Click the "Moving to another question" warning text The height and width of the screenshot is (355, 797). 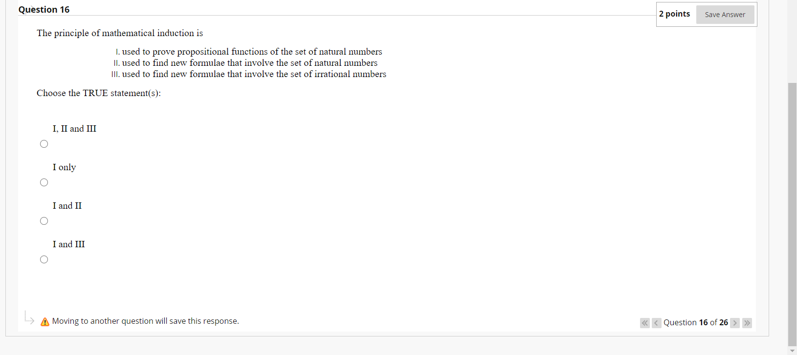pyautogui.click(x=144, y=320)
